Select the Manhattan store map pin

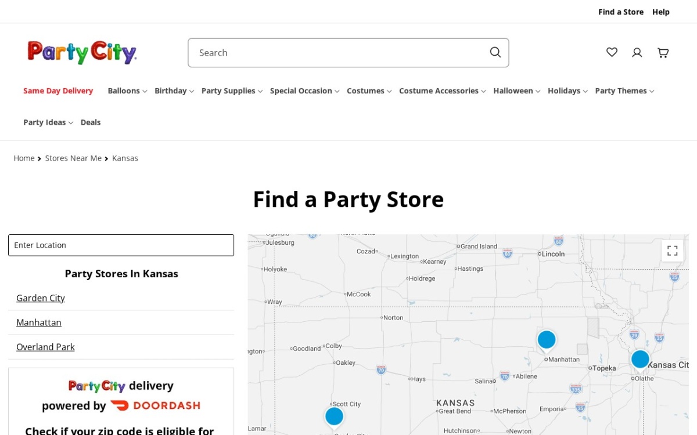coord(547,340)
